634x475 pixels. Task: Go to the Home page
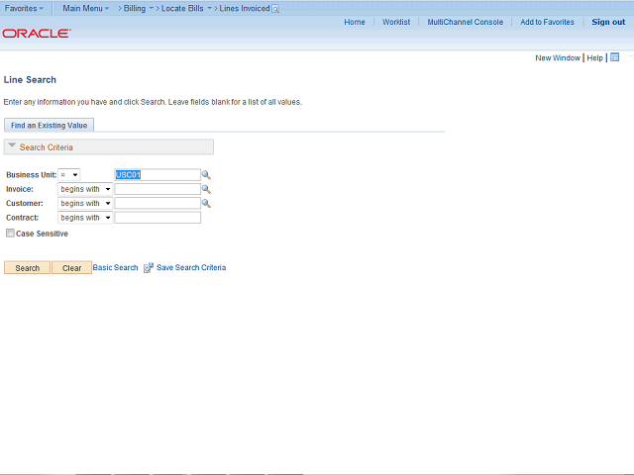pos(355,22)
